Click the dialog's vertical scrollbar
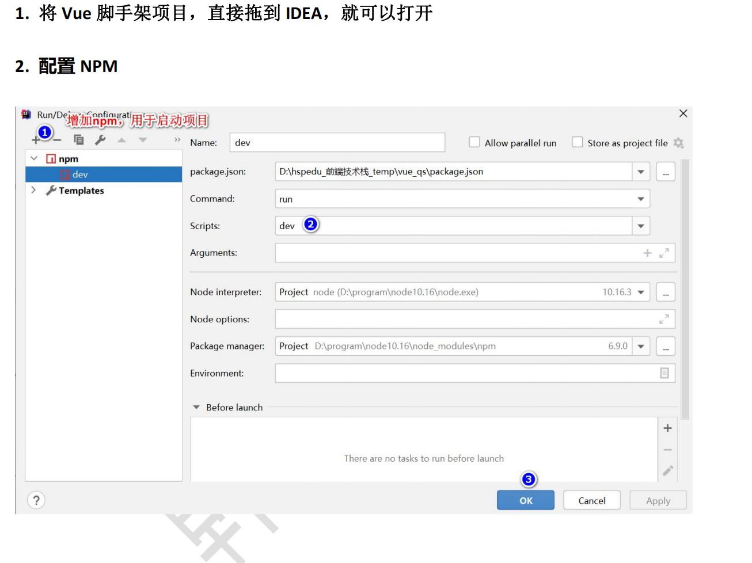Image resolution: width=752 pixels, height=563 pixels. click(x=685, y=290)
